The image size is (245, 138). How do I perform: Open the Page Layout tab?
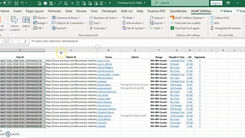tap(35, 11)
